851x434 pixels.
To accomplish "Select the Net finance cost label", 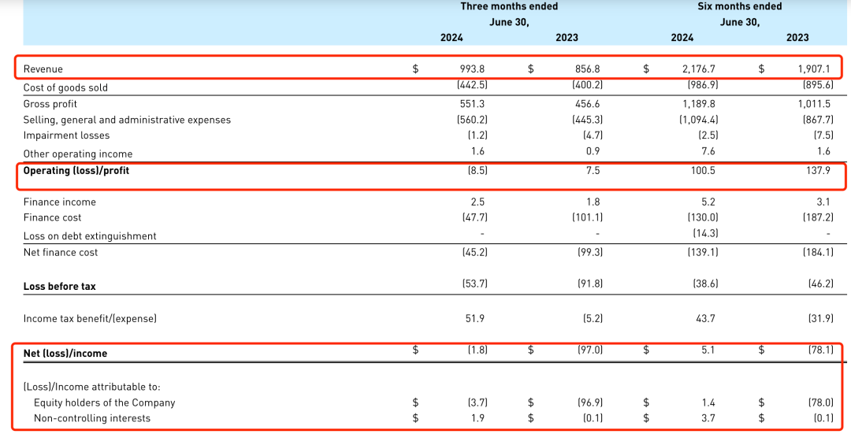I will point(61,252).
